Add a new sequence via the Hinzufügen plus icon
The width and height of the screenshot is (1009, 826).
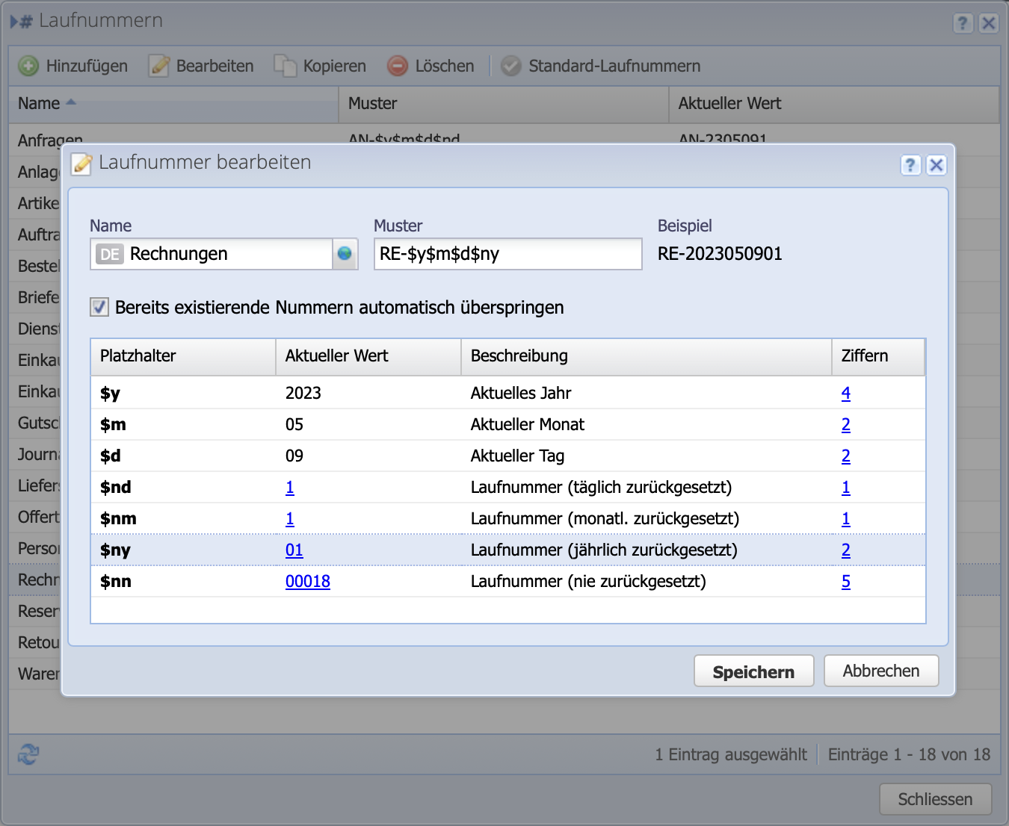pyautogui.click(x=28, y=66)
